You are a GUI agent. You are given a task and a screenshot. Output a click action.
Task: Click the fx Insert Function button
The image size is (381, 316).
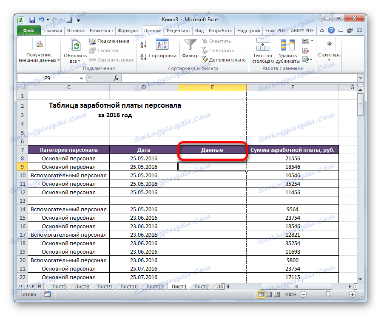(116, 78)
